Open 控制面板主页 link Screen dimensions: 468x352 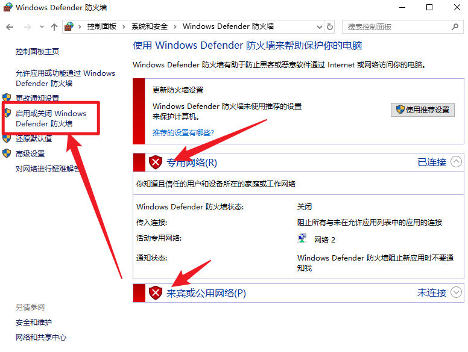click(x=37, y=52)
